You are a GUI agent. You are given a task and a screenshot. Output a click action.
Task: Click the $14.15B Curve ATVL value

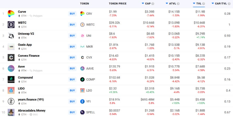click(174, 12)
